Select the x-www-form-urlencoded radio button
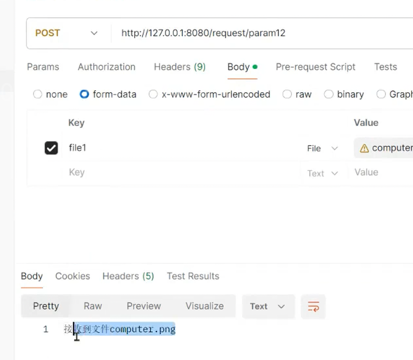The height and width of the screenshot is (360, 413). [153, 94]
